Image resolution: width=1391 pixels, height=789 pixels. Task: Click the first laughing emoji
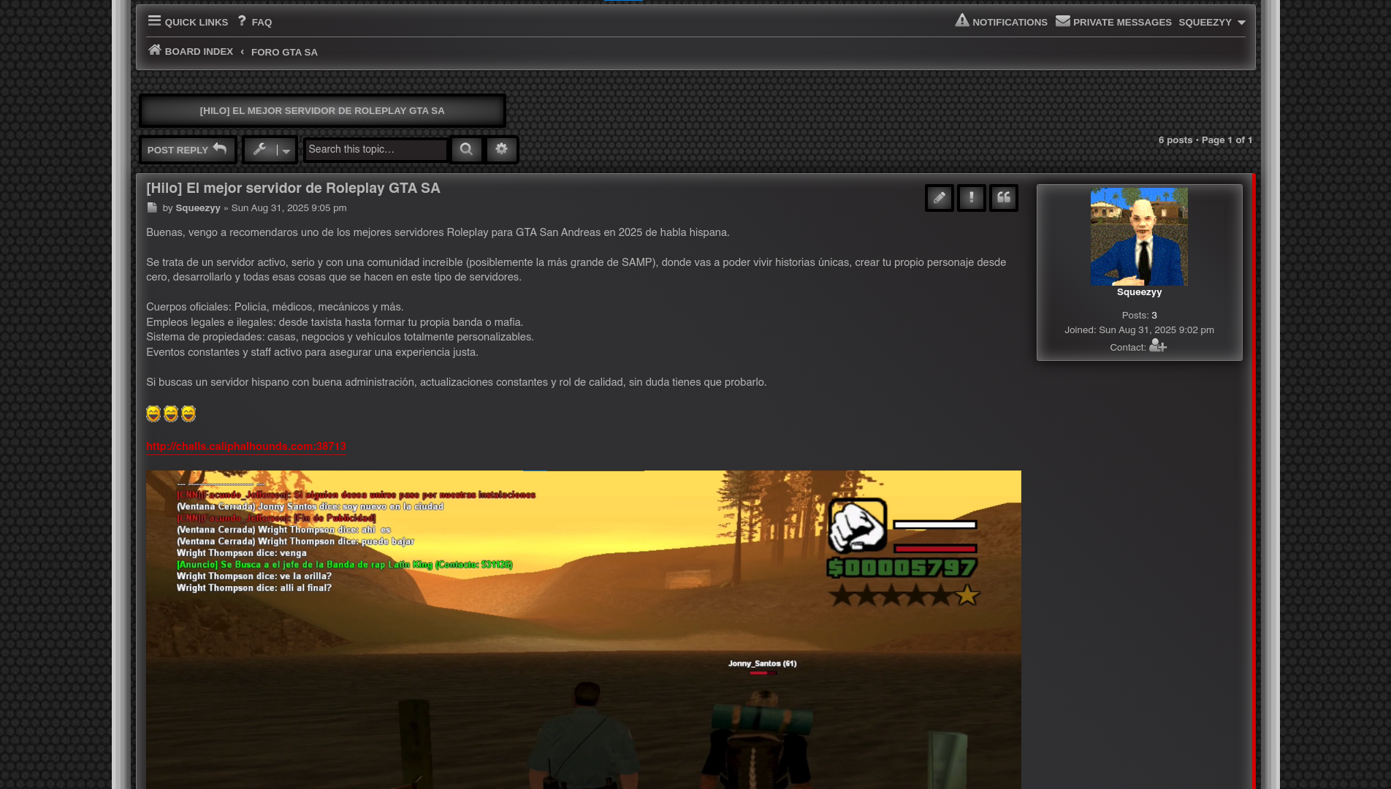pos(153,414)
